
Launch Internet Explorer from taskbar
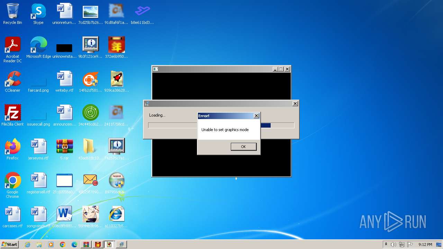(27, 245)
